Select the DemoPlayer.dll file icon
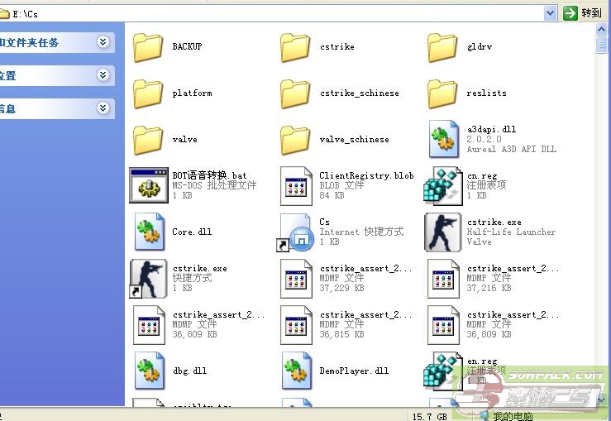This screenshot has width=611, height=421. [295, 371]
